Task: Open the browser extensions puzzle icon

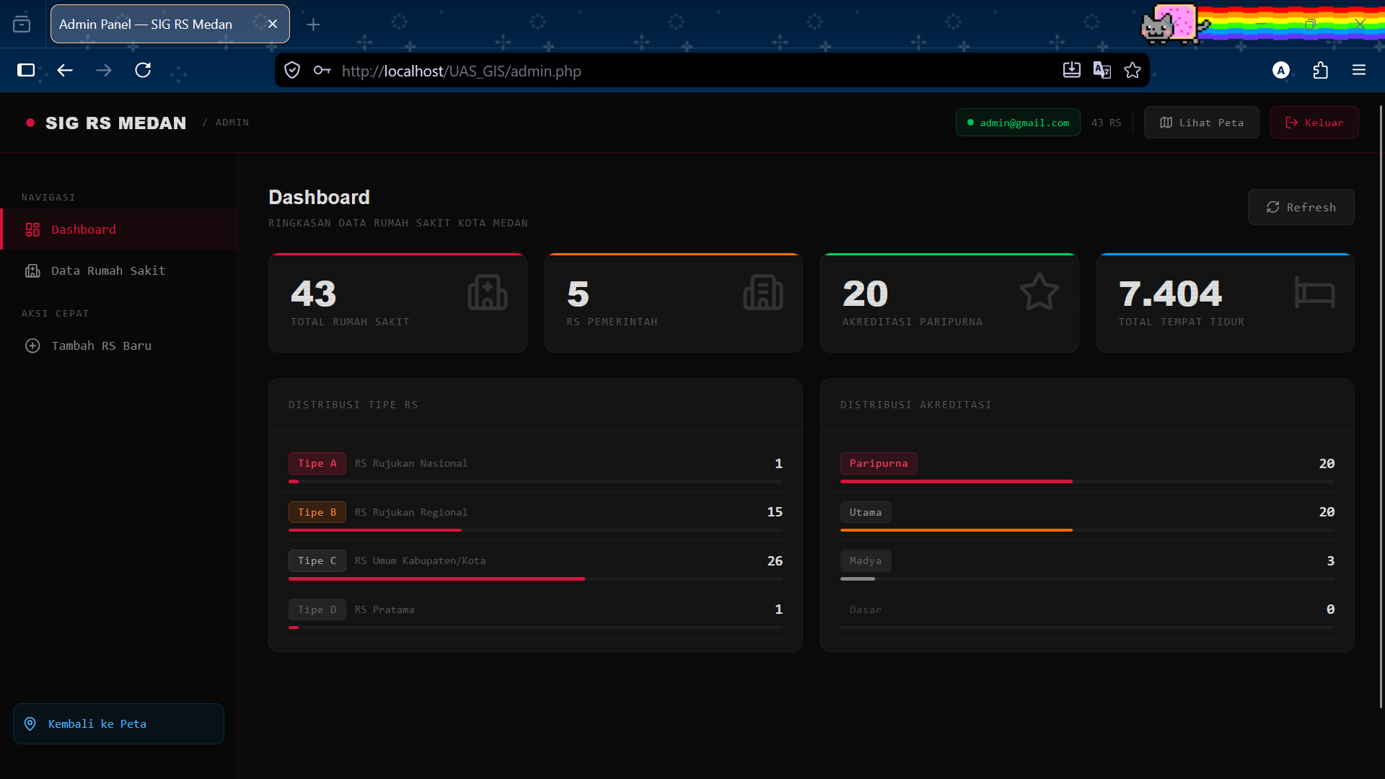Action: point(1320,70)
